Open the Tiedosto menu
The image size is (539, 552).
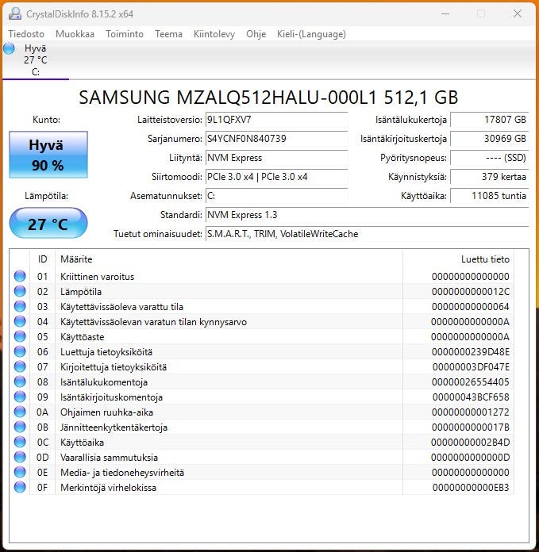[x=26, y=34]
